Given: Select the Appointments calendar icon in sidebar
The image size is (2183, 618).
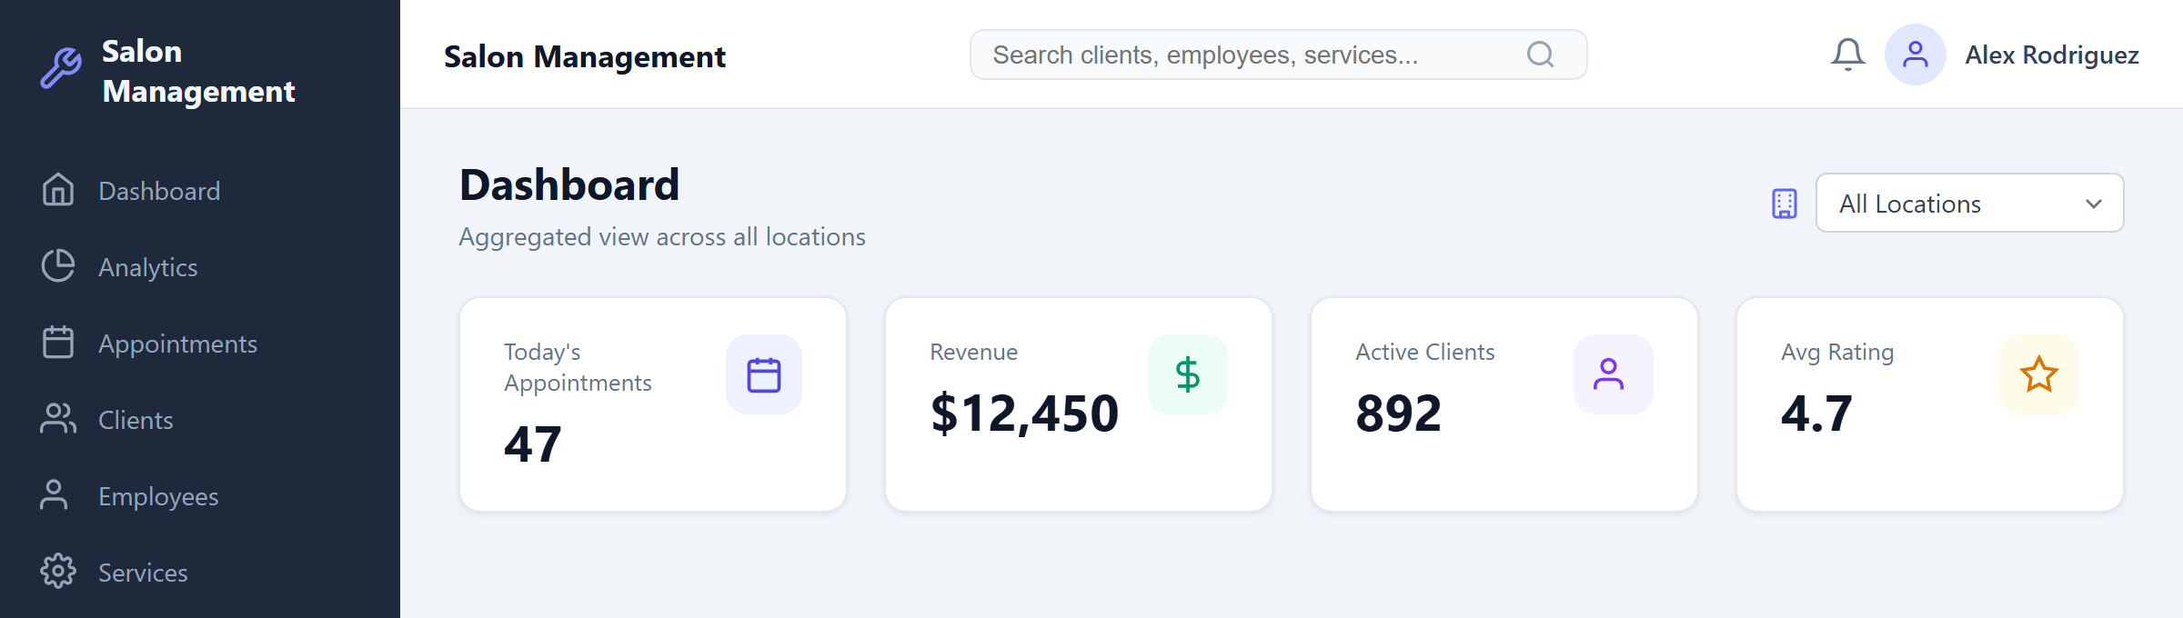Looking at the screenshot, I should [x=58, y=343].
